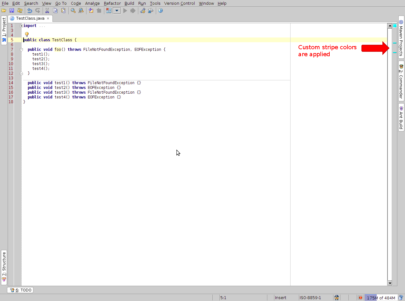Open the File menu

point(5,3)
